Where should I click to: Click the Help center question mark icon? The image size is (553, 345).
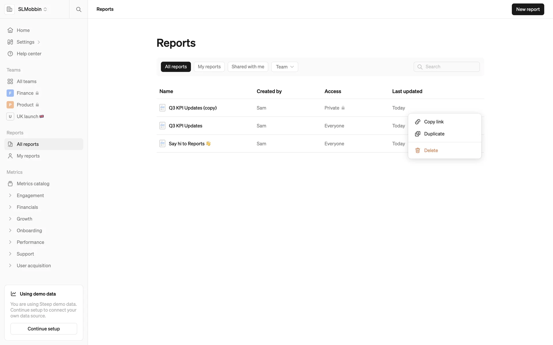point(10,54)
